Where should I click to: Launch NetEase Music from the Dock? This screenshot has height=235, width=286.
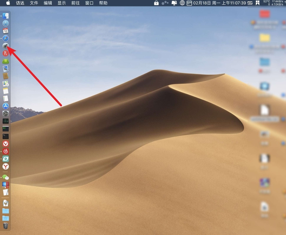6,151
